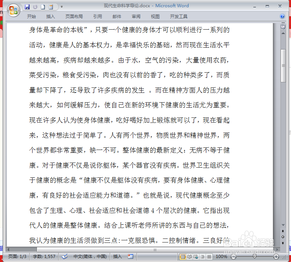The height and width of the screenshot is (262, 291).
Task: Click in line starting 包含了生理、心理
Action: pos(129,210)
